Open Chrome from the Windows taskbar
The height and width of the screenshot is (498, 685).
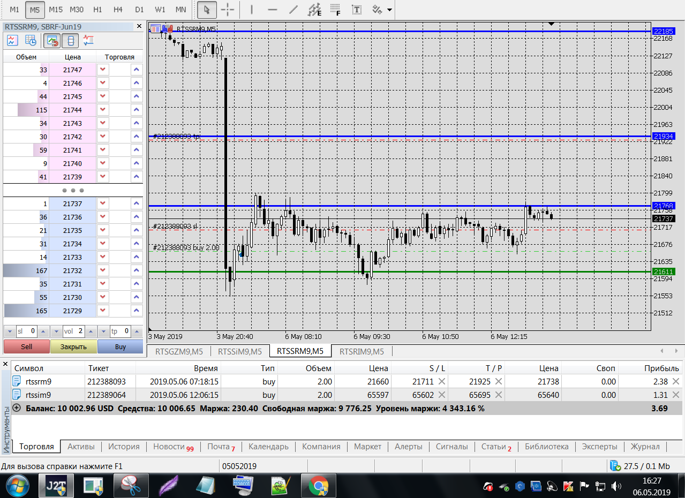[x=318, y=486]
